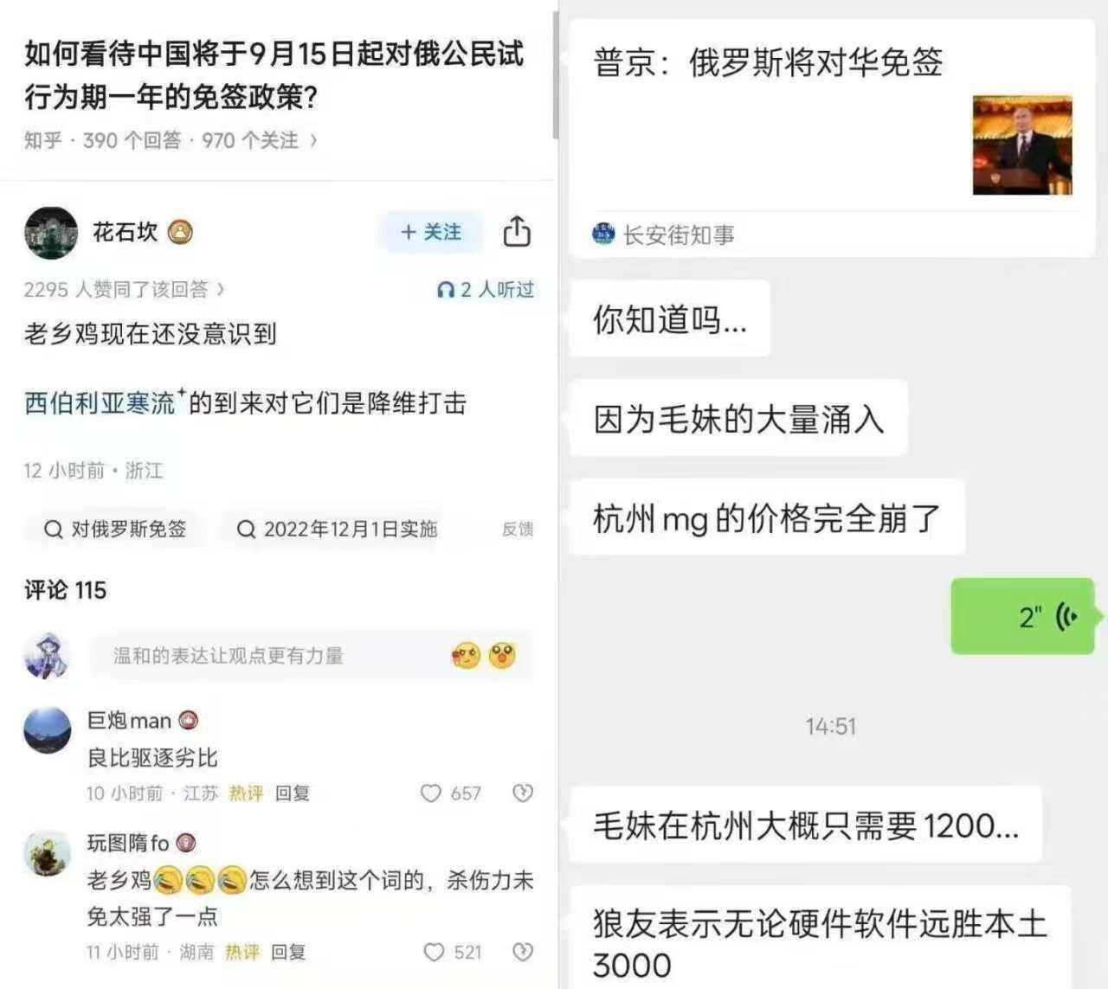The height and width of the screenshot is (989, 1108).
Task: Expand the 390 个回答 question chevron
Action: [x=313, y=139]
